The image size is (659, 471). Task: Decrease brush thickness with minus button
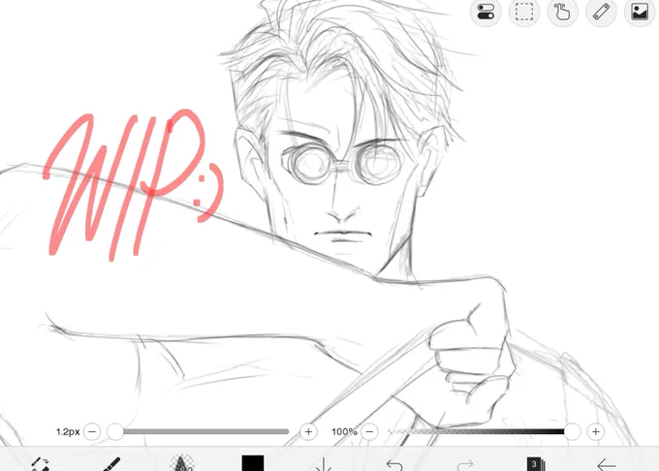92,431
